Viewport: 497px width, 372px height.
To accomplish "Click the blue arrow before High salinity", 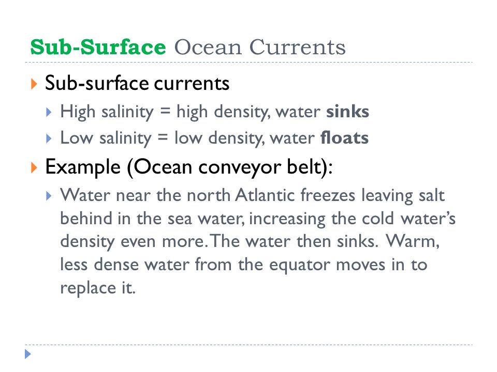I will click(x=49, y=112).
